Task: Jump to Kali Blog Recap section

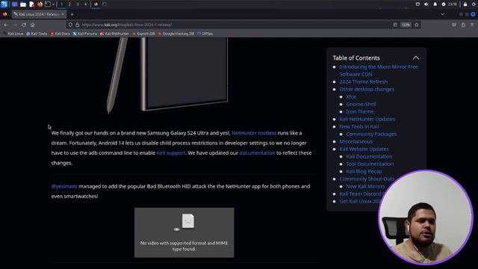Action: [364, 171]
